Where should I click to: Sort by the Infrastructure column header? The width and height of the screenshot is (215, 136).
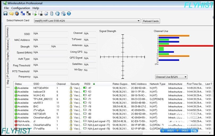tap(175, 84)
